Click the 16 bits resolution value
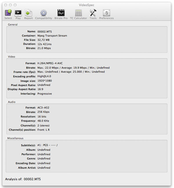Image resolution: width=174 pixels, height=188 pixels. point(42,117)
